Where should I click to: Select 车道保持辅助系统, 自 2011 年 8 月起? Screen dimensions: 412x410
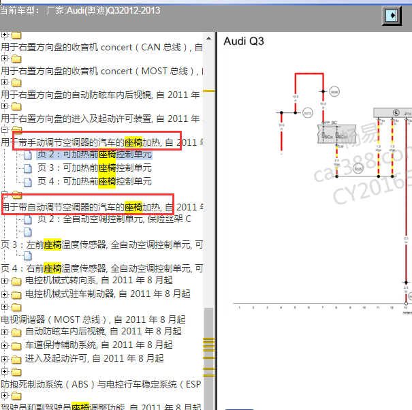tap(99, 345)
